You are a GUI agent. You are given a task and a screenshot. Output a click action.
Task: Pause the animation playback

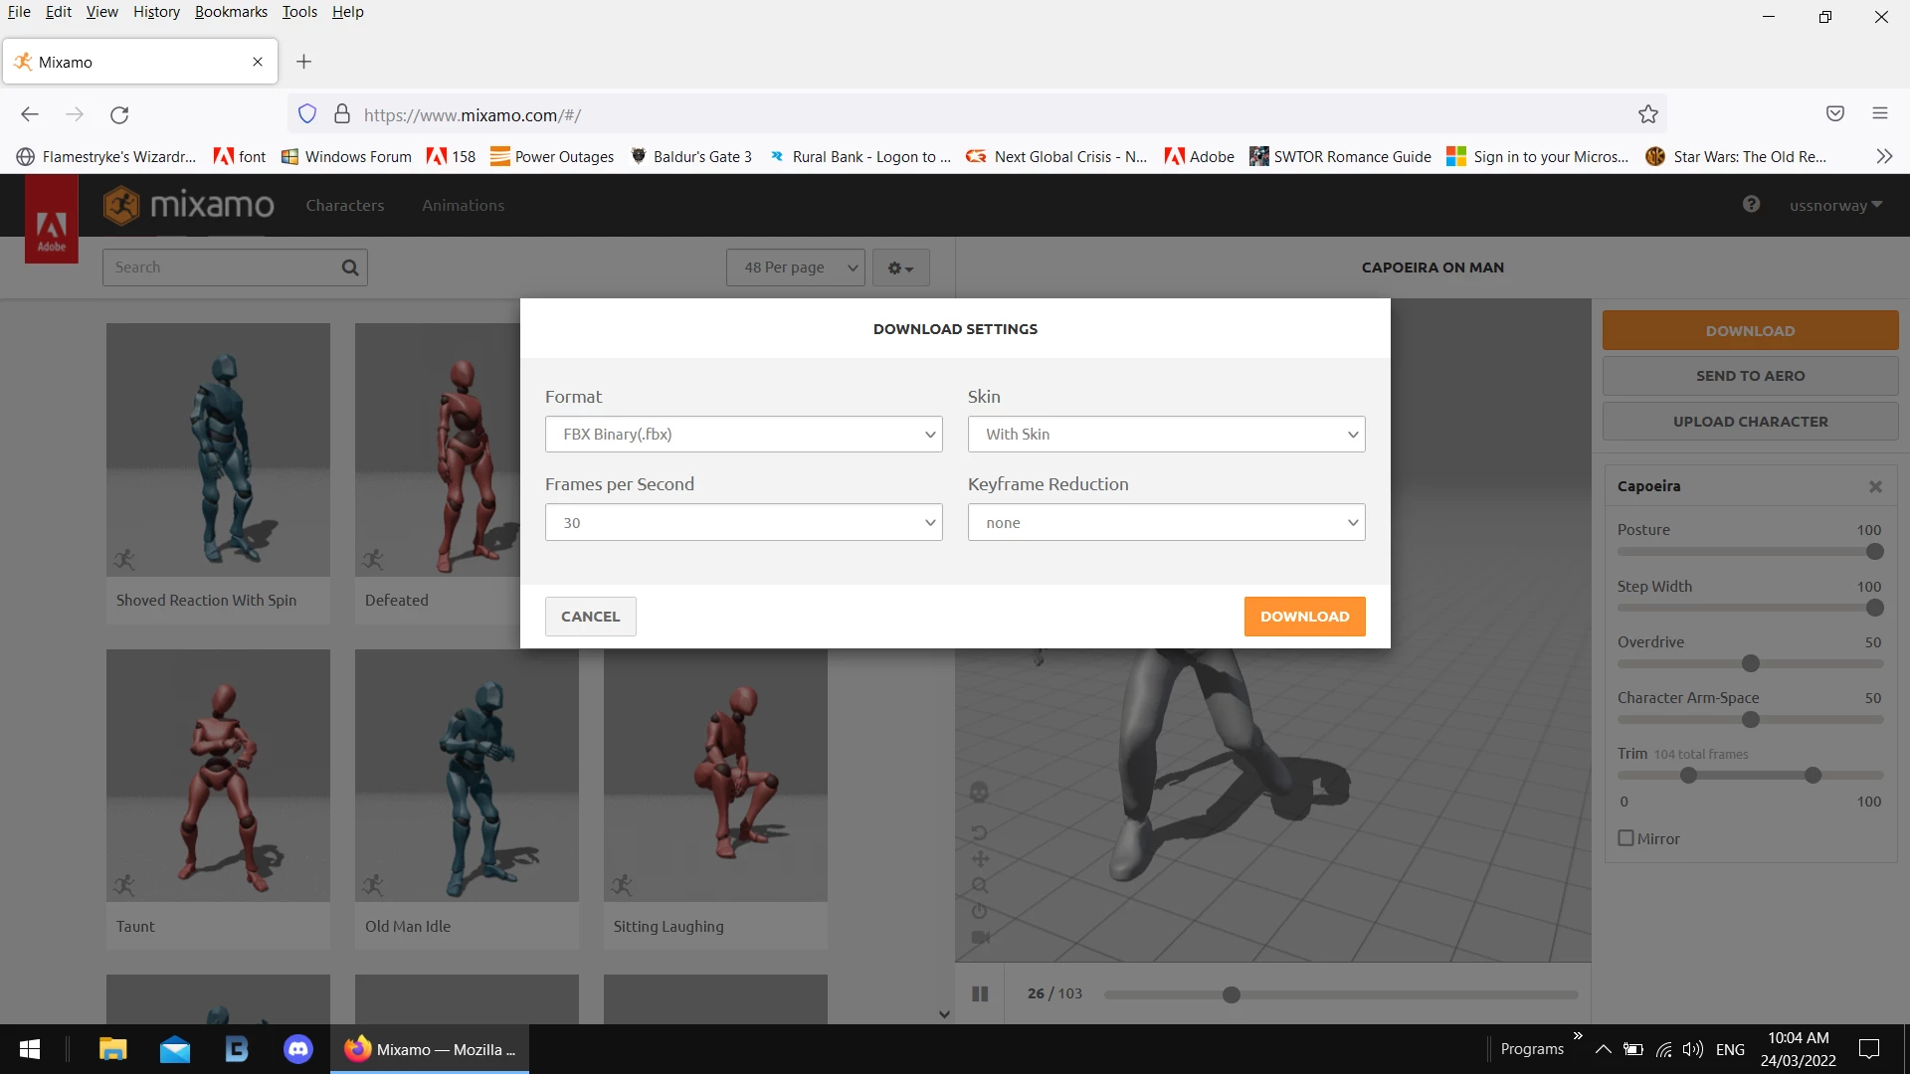tap(980, 993)
